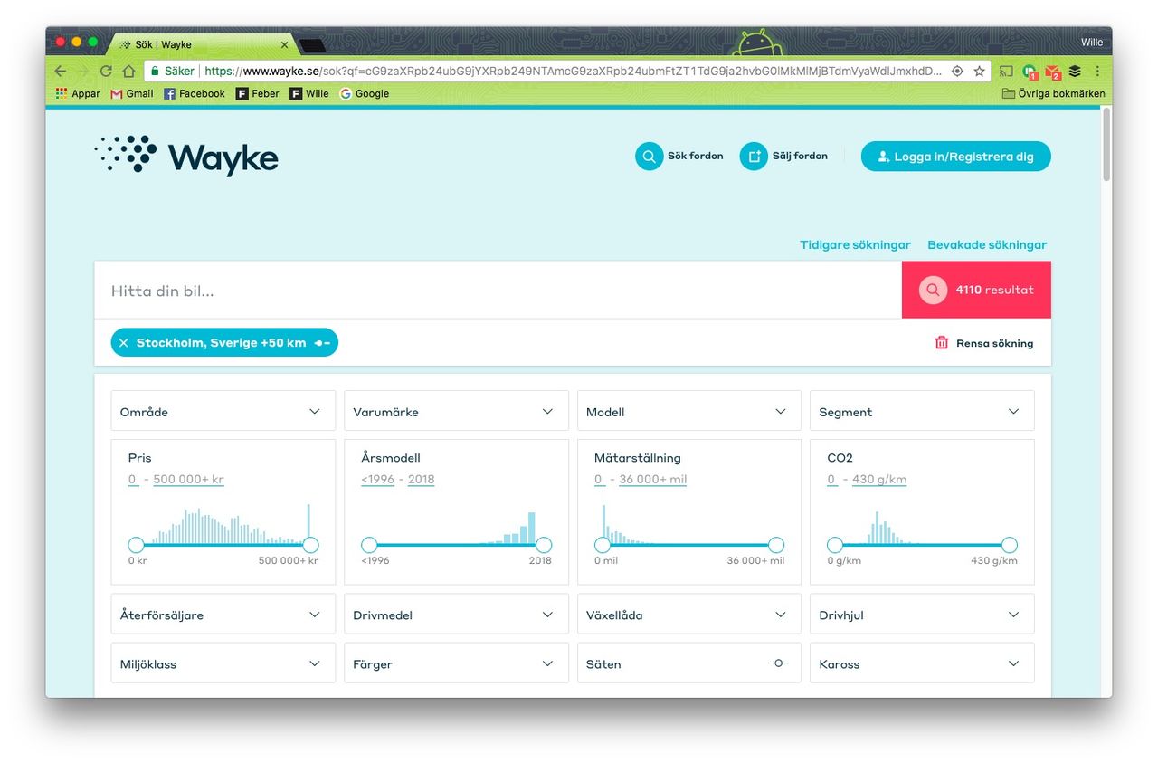Viewport: 1158px width, 763px height.
Task: Open the Chrome three-dot menu
Action: click(x=1097, y=71)
